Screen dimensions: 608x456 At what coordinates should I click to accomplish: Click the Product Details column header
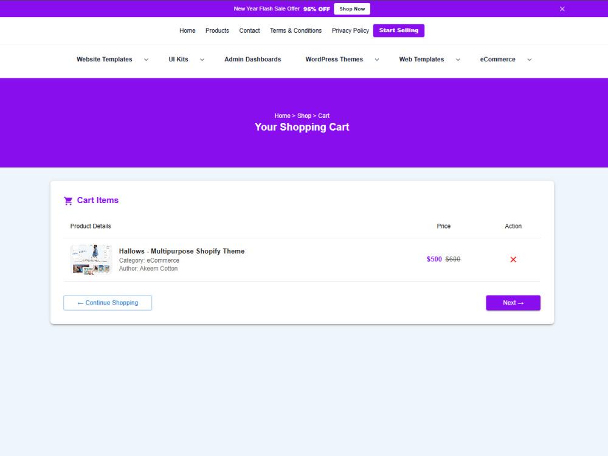tap(91, 226)
